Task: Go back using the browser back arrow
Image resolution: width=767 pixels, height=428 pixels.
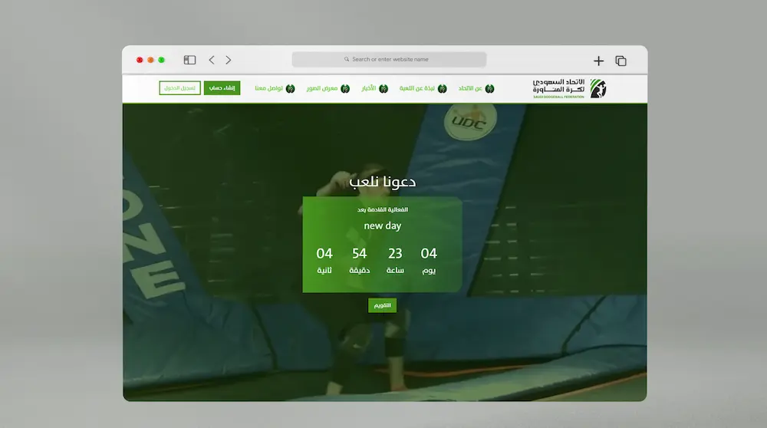Action: pyautogui.click(x=212, y=60)
